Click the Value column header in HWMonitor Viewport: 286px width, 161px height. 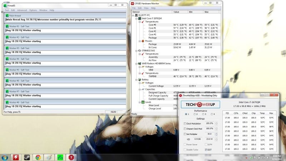click(180, 12)
